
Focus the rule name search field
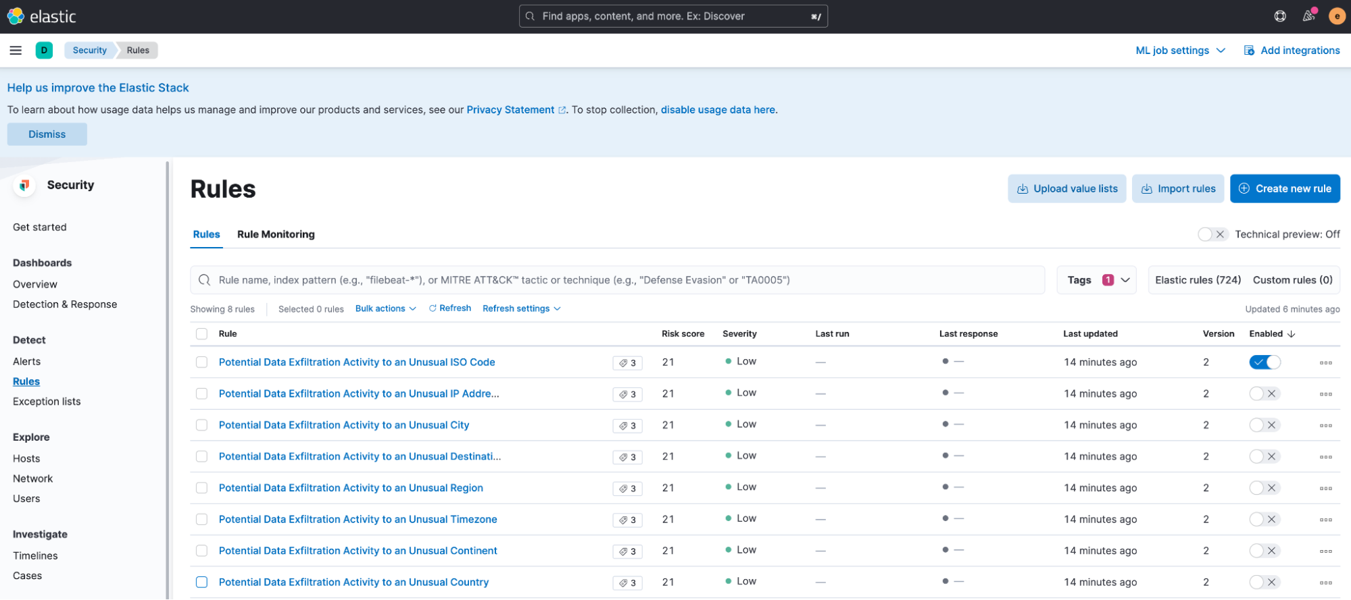click(617, 280)
